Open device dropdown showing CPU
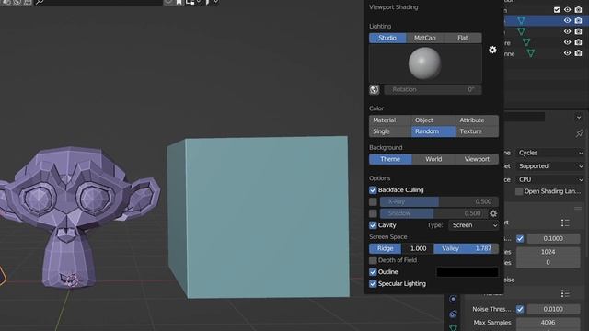 click(x=550, y=179)
